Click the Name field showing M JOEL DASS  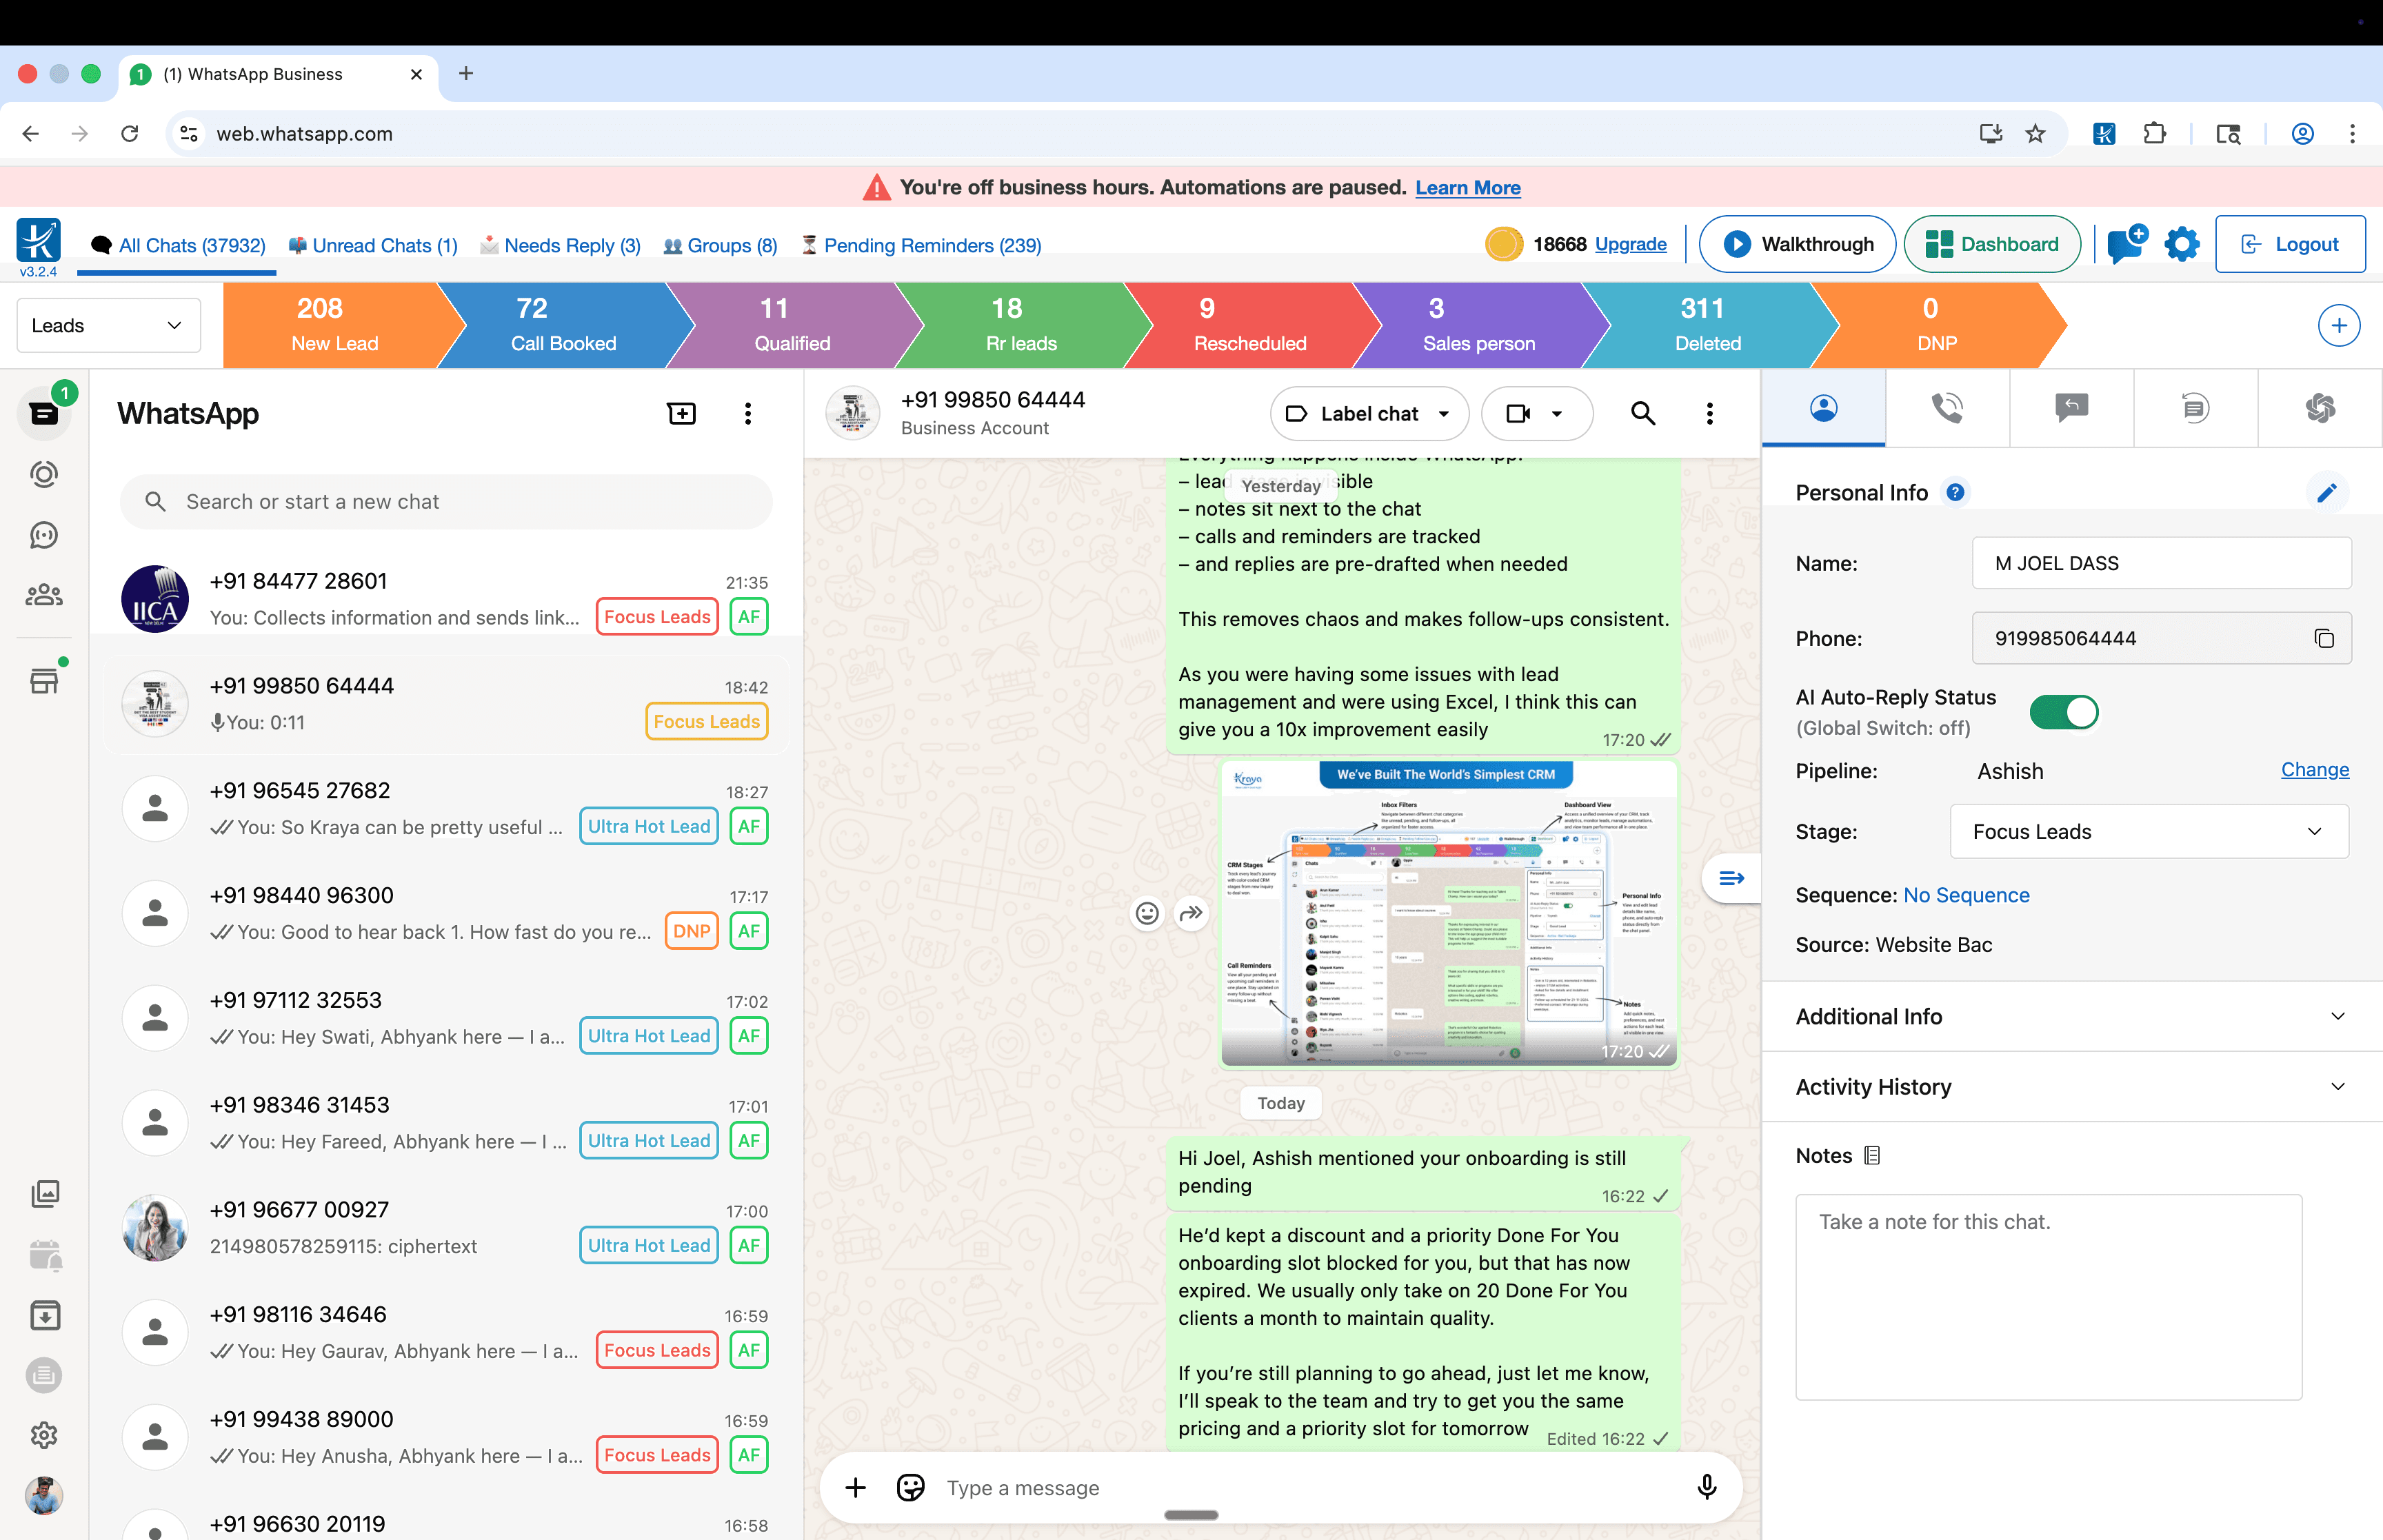[2160, 563]
